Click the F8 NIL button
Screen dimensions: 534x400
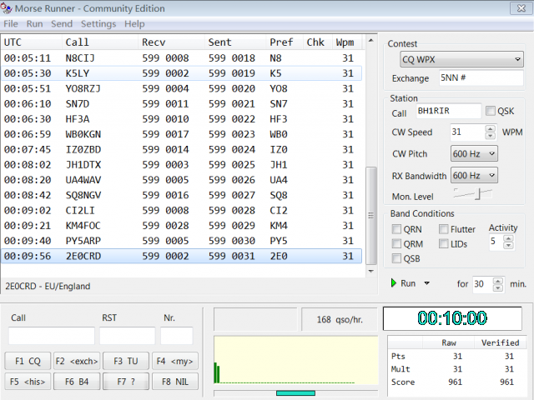tap(174, 382)
